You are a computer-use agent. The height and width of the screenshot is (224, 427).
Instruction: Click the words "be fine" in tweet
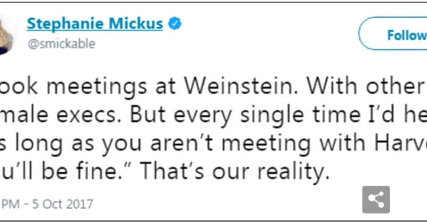click(x=81, y=171)
